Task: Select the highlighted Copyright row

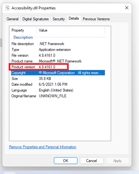Action: pyautogui.click(x=58, y=73)
